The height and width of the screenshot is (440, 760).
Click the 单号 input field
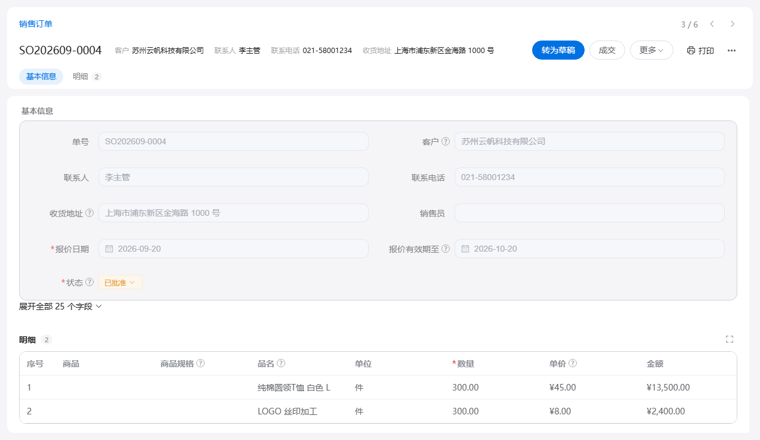coord(233,141)
